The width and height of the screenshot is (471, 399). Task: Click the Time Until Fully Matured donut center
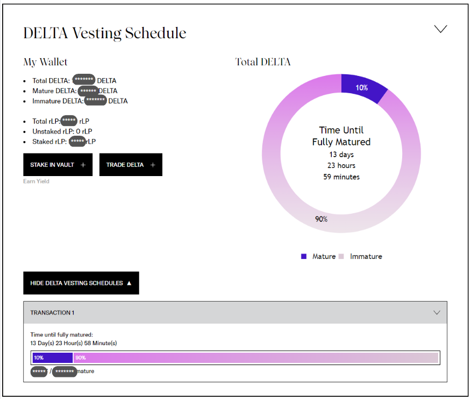[x=341, y=153]
